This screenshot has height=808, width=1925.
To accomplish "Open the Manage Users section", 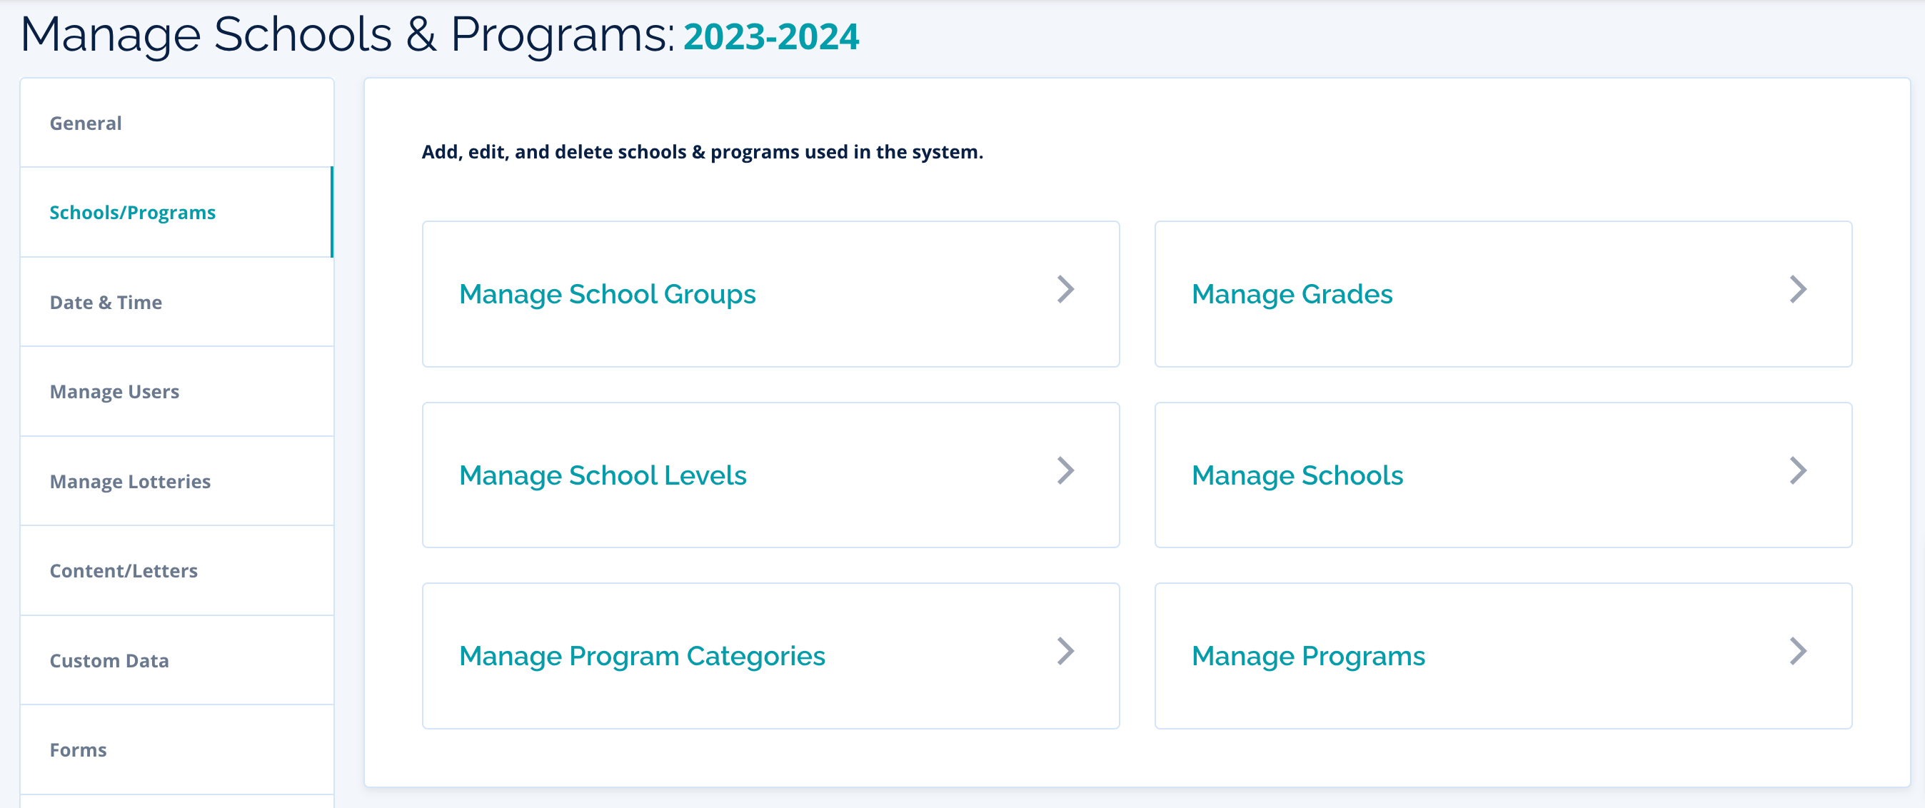I will point(114,392).
